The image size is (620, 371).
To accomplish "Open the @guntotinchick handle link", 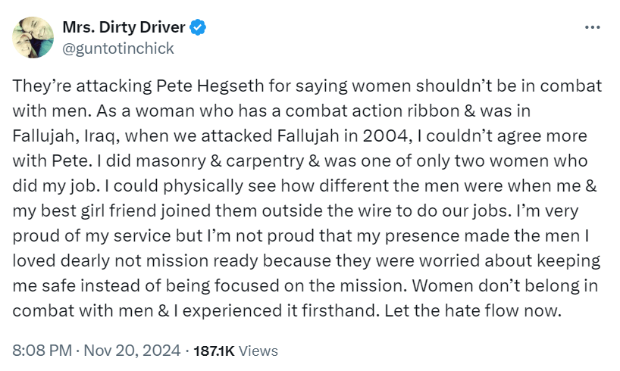I will [117, 48].
